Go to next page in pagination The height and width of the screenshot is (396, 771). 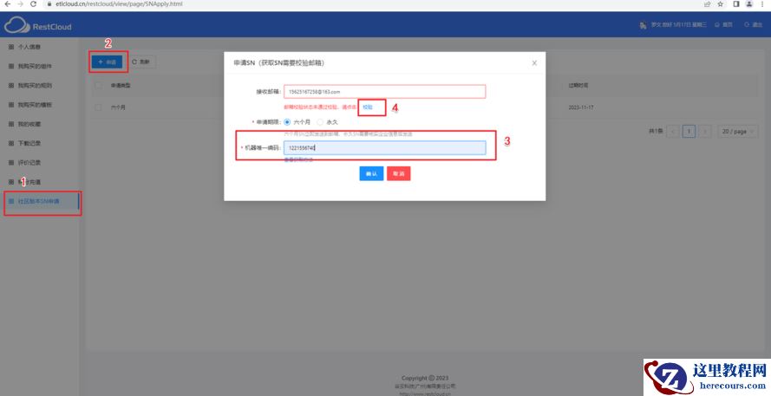point(705,131)
